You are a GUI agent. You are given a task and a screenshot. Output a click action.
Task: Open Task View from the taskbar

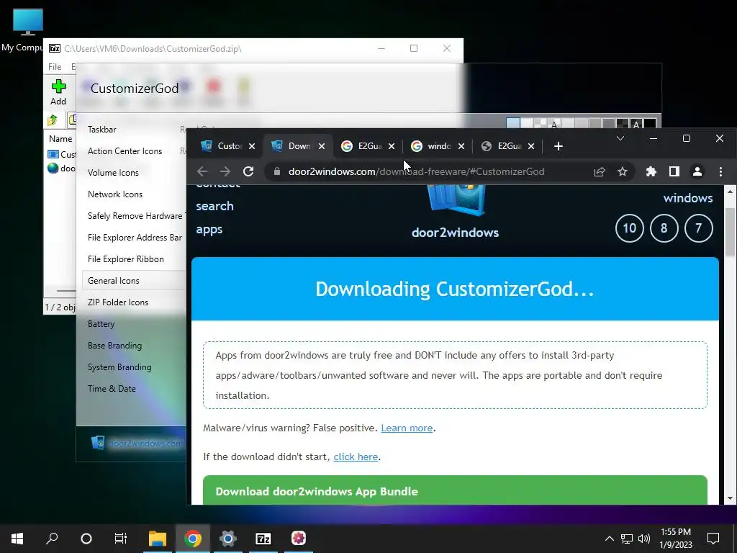coord(121,539)
